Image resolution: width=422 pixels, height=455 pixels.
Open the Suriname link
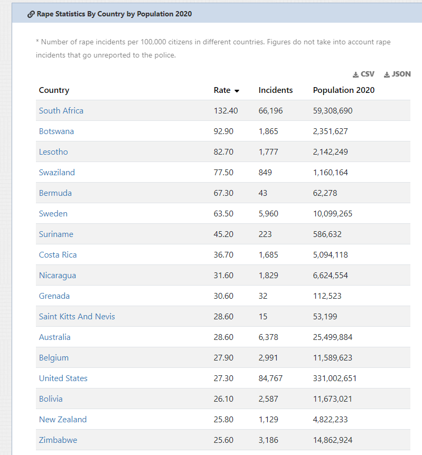click(56, 234)
